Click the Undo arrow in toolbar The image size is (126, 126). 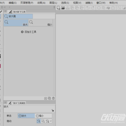point(88,8)
